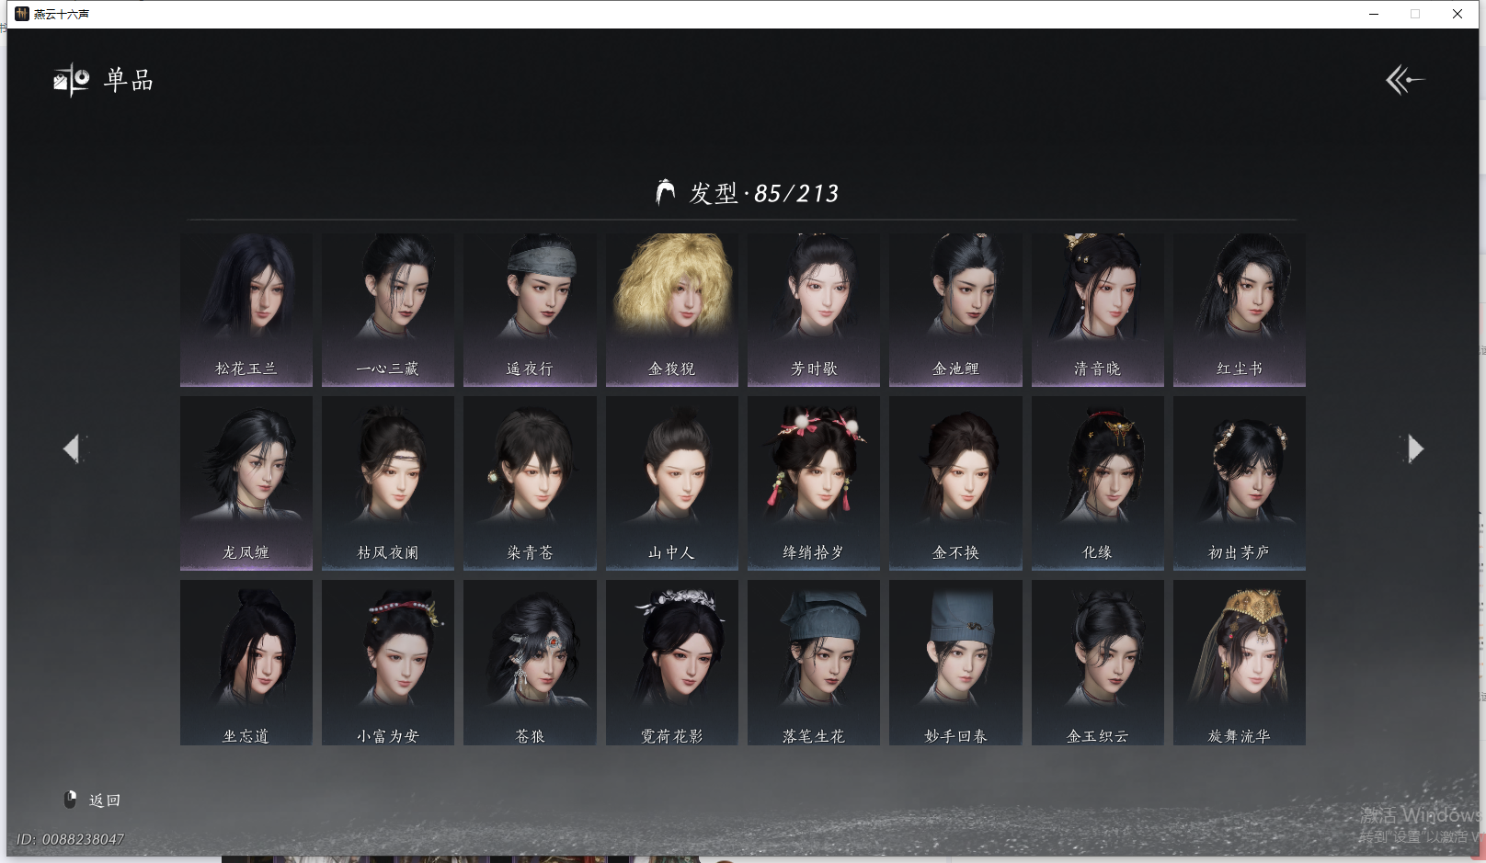Select the 龙凤缠 hairstyle

pos(246,483)
